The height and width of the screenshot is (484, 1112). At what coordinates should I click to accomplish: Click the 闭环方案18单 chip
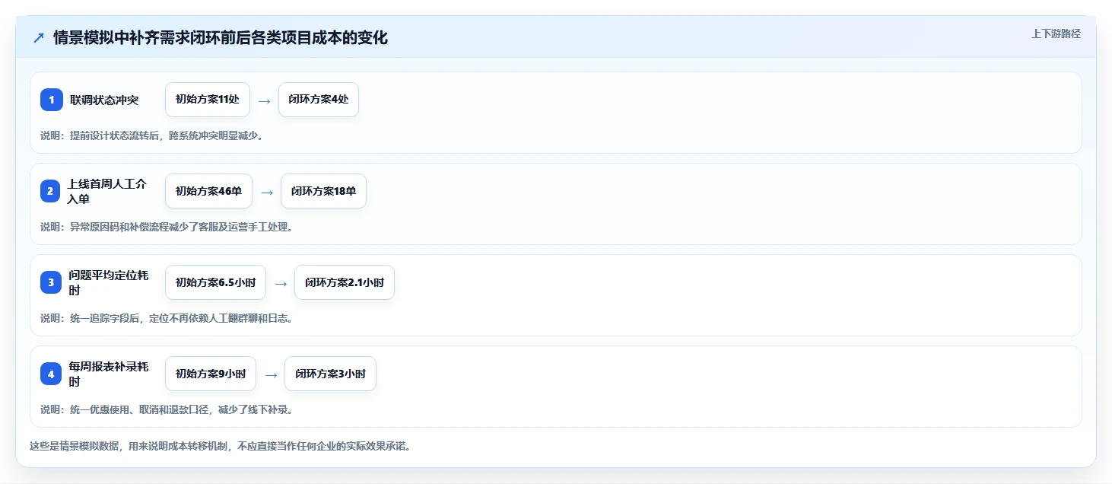click(323, 191)
